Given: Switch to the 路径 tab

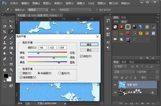Looking at the screenshot, I should click(131, 62).
